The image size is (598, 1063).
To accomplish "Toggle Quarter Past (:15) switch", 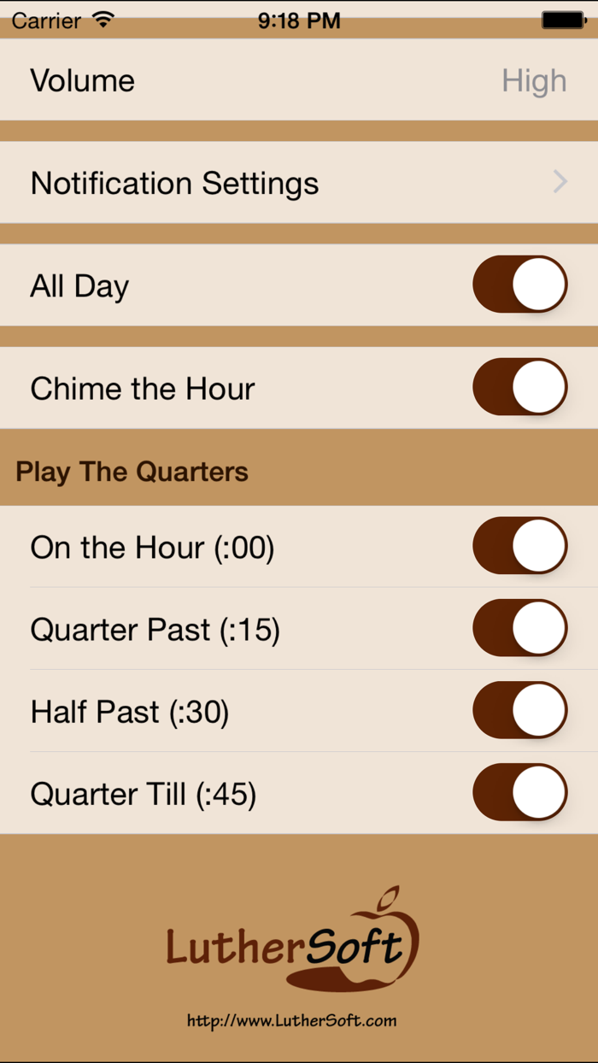I will (519, 628).
